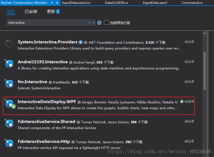Click version v1.0.0 of InteractiveDataDisplay.WPF

[x=189, y=101]
